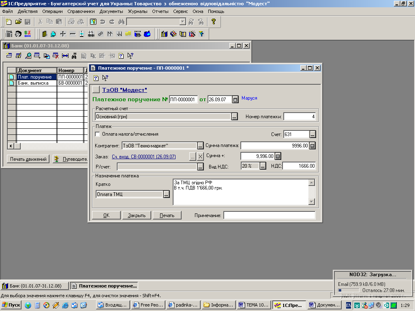Open the Отчеты menu

pyautogui.click(x=160, y=11)
